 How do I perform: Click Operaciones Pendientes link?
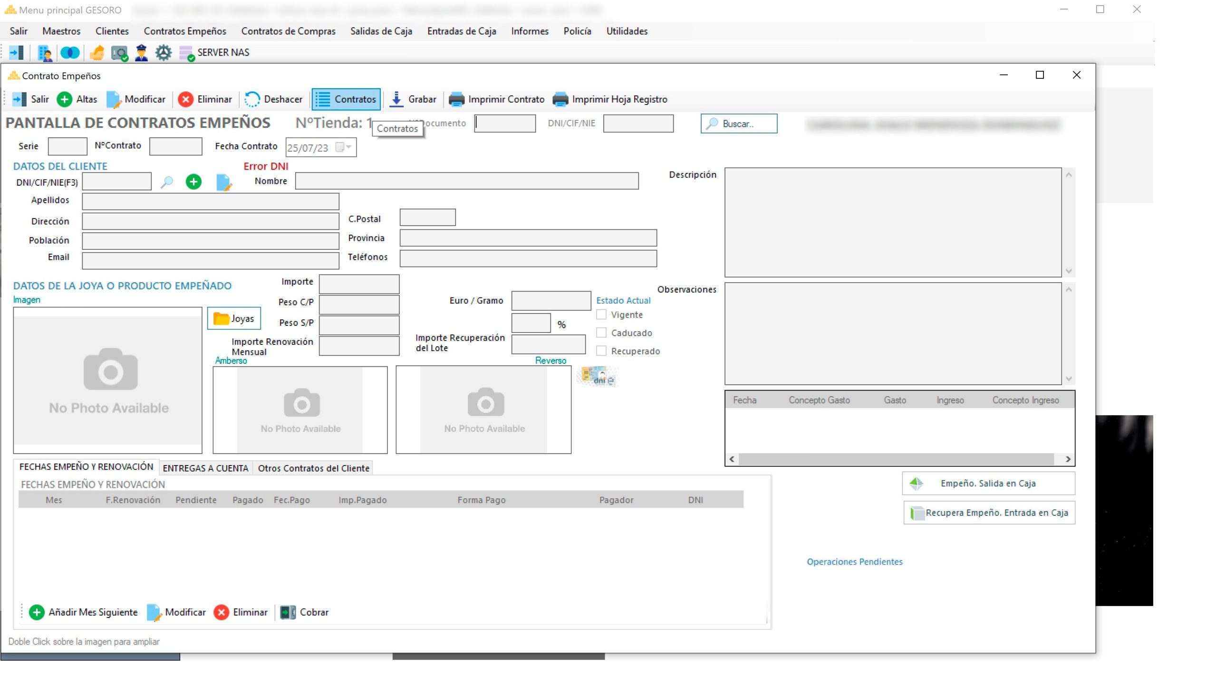point(855,562)
